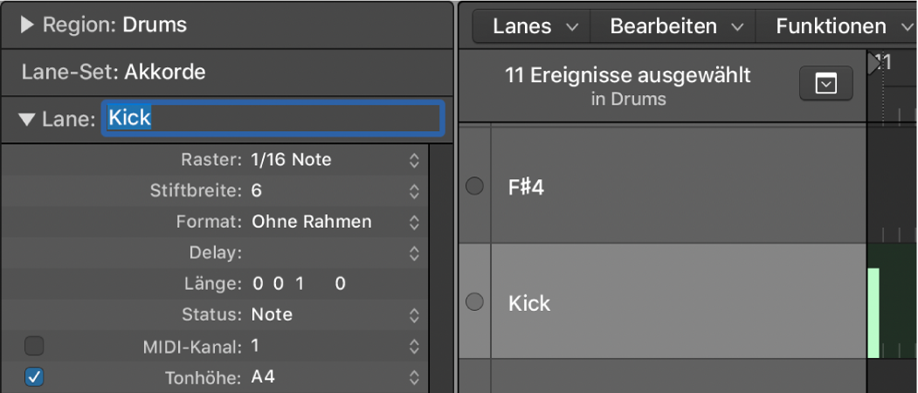
Task: Open the Format Ohne Rahmen popup
Action: click(x=414, y=222)
